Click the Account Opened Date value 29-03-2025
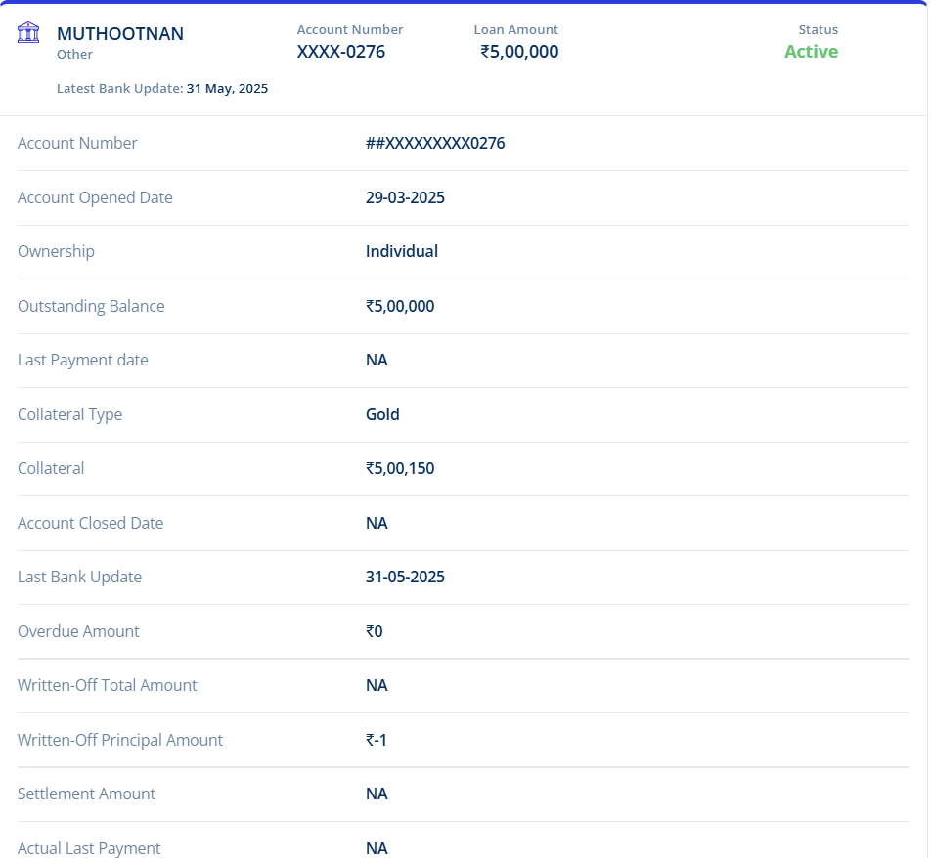Viewport: 931px width, 858px height. pos(405,197)
